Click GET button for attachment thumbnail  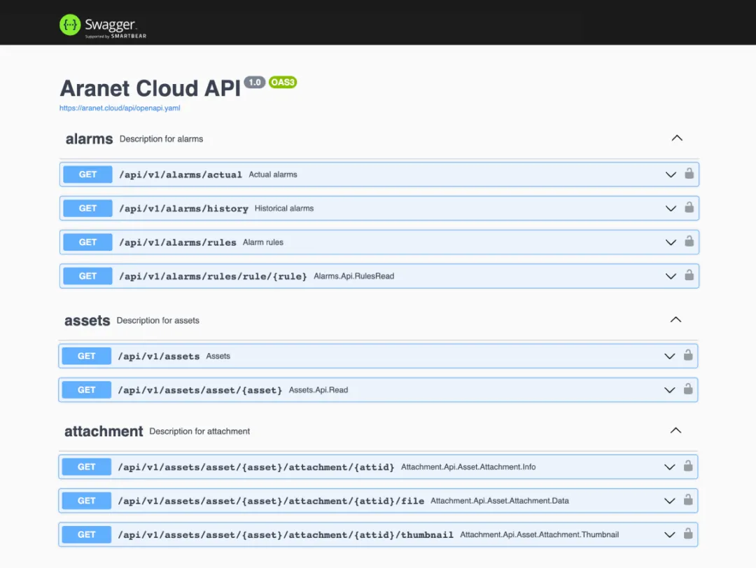coord(87,534)
